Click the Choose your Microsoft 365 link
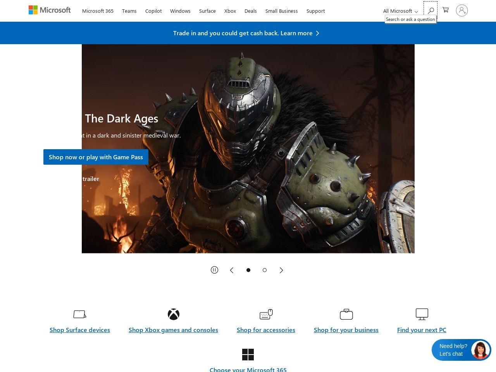496x372 pixels. coord(248,369)
